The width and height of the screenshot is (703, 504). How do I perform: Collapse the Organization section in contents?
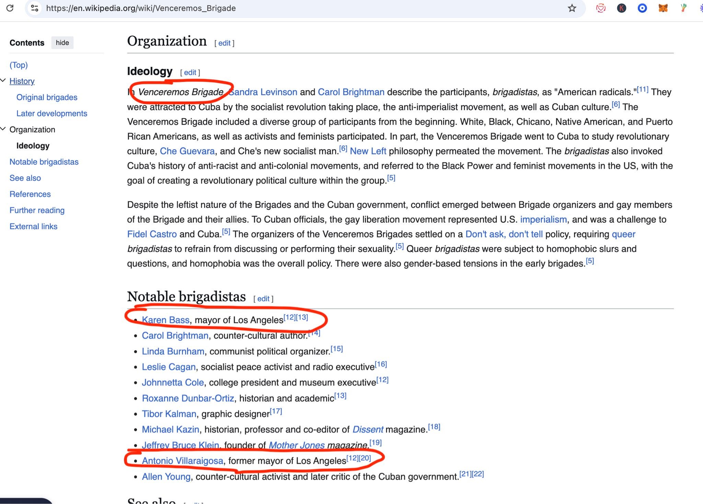pos(3,129)
